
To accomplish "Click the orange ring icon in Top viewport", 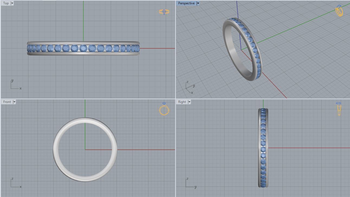I will pos(164,12).
